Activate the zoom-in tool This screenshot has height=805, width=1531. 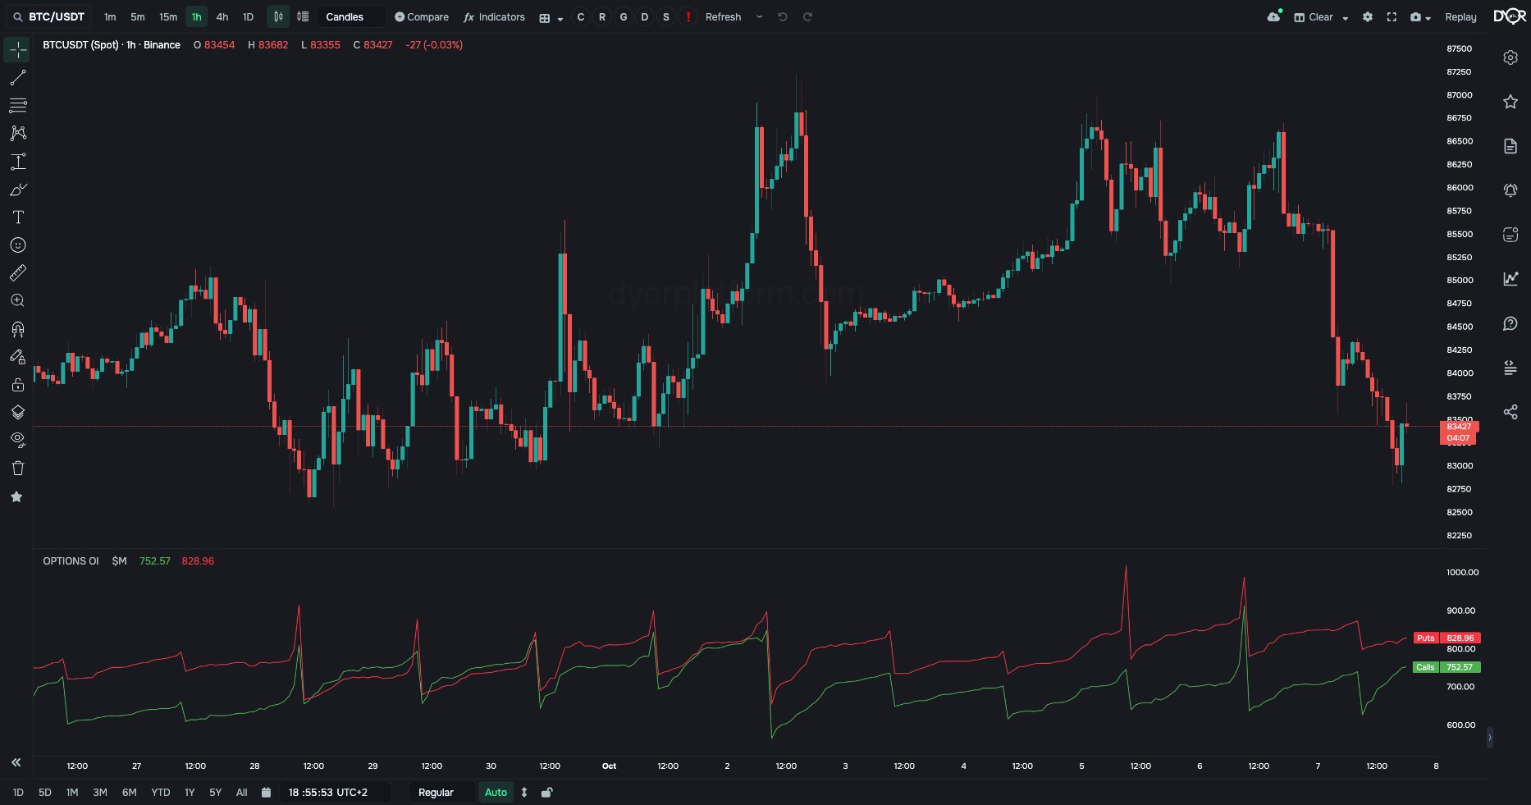(x=17, y=301)
